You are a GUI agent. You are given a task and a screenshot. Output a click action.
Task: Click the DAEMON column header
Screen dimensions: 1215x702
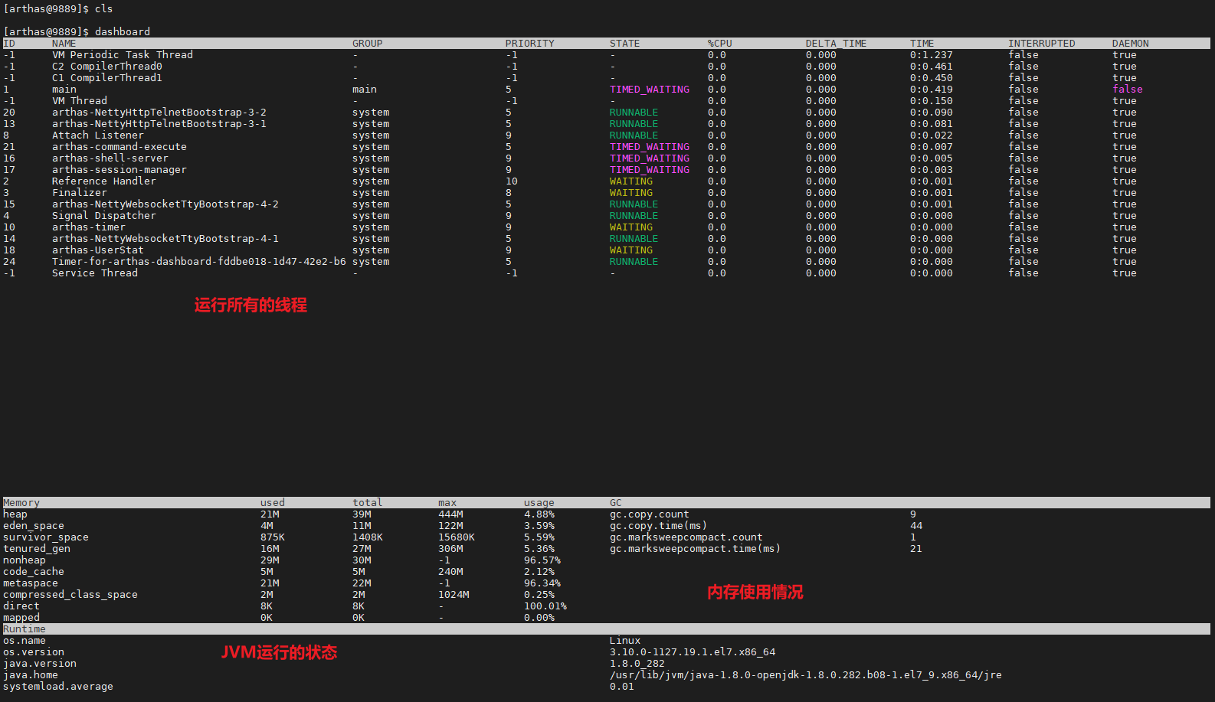[x=1130, y=44]
